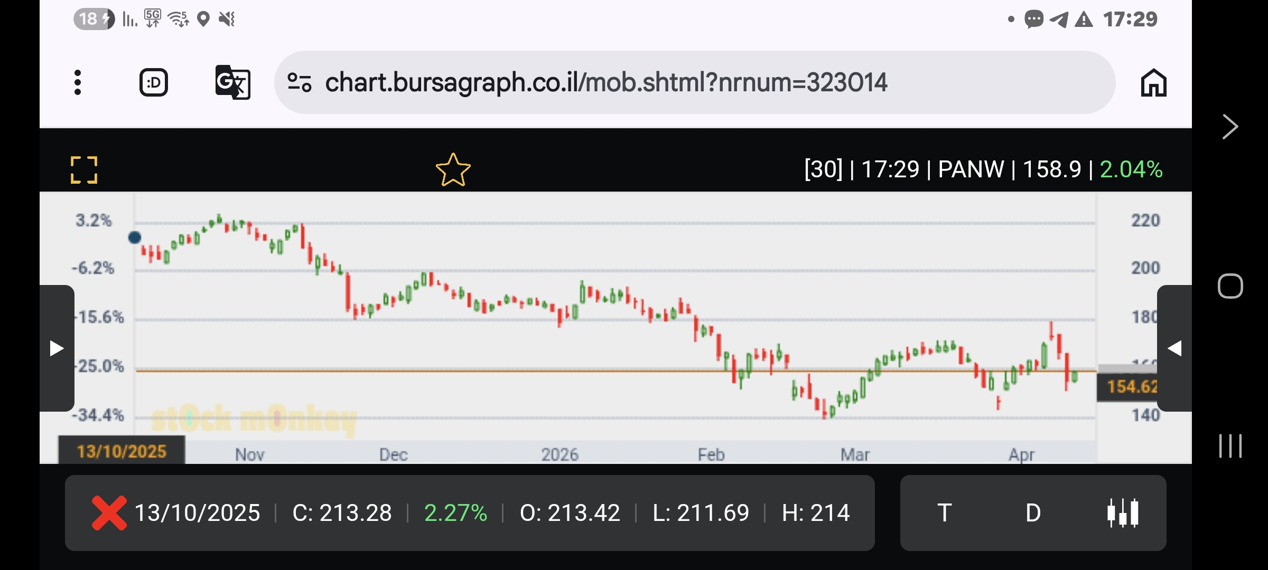Viewport: 1268px width, 570px height.
Task: Open the browser three-dot menu
Action: (78, 82)
